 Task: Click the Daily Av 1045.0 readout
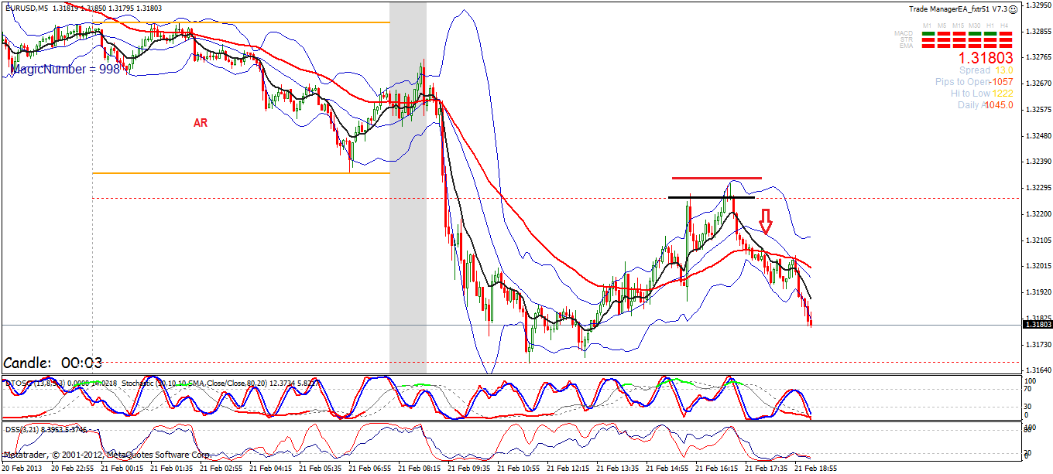[x=986, y=105]
